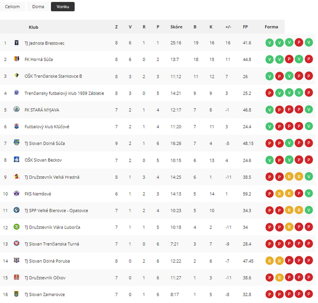The image size is (318, 303).
Task: Click the FK STARÁ MYJAVA club crest
Action: click(16, 109)
